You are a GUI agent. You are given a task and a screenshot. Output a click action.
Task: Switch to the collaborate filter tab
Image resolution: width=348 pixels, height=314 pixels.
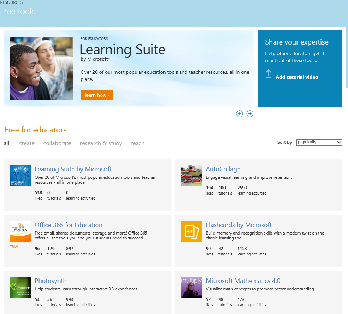57,143
